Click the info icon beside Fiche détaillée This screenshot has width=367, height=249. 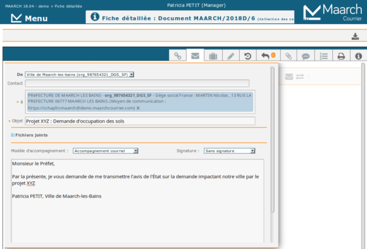[95, 17]
